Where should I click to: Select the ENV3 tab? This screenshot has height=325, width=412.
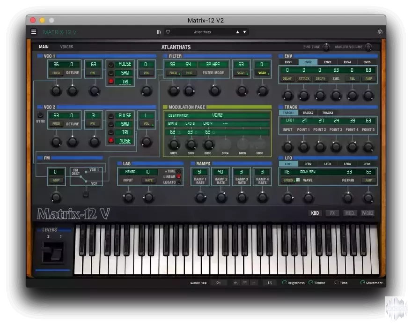(x=328, y=62)
